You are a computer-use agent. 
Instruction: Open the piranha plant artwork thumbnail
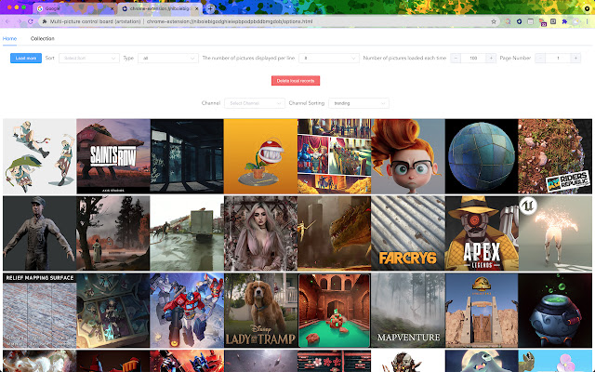coord(260,156)
